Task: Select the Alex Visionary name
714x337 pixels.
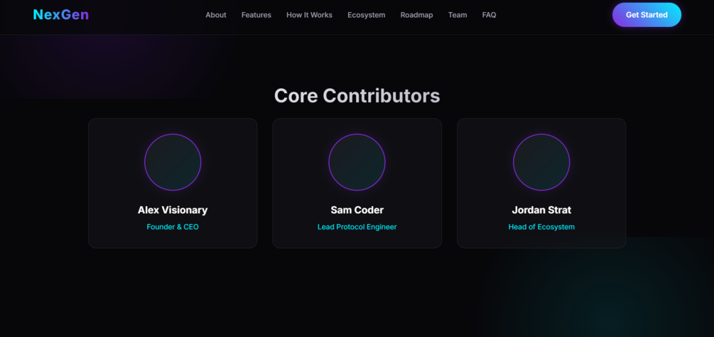Action: [x=173, y=210]
